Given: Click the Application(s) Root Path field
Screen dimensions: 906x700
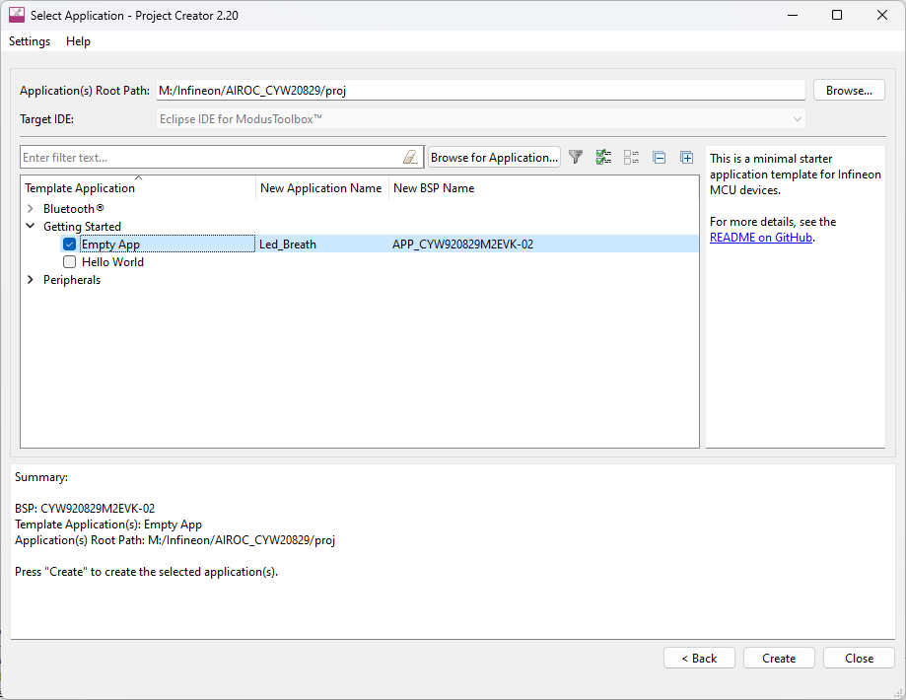Looking at the screenshot, I should point(481,90).
